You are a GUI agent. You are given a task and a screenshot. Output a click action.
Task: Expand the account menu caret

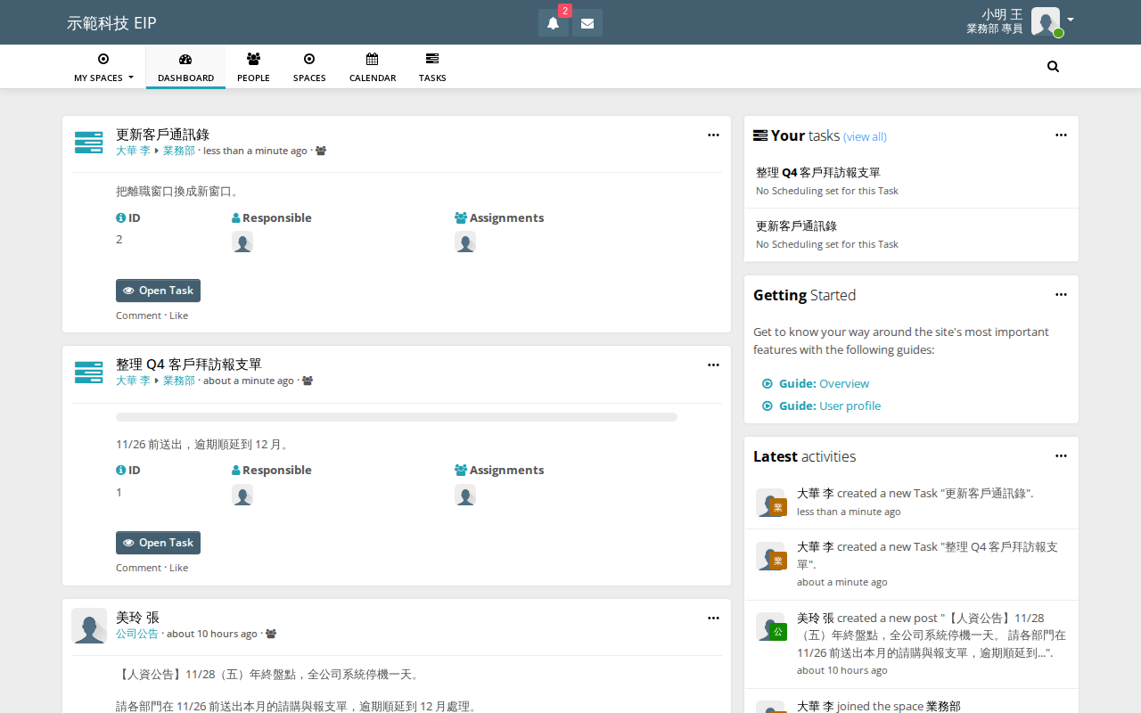(x=1071, y=20)
